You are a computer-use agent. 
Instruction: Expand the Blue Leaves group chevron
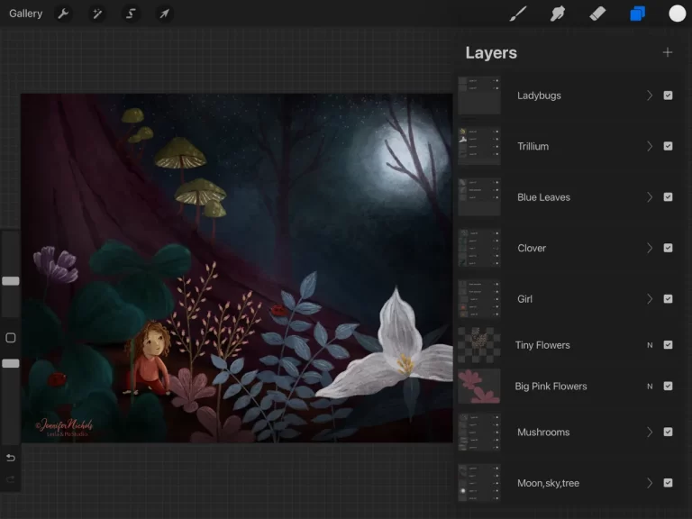pyautogui.click(x=649, y=196)
